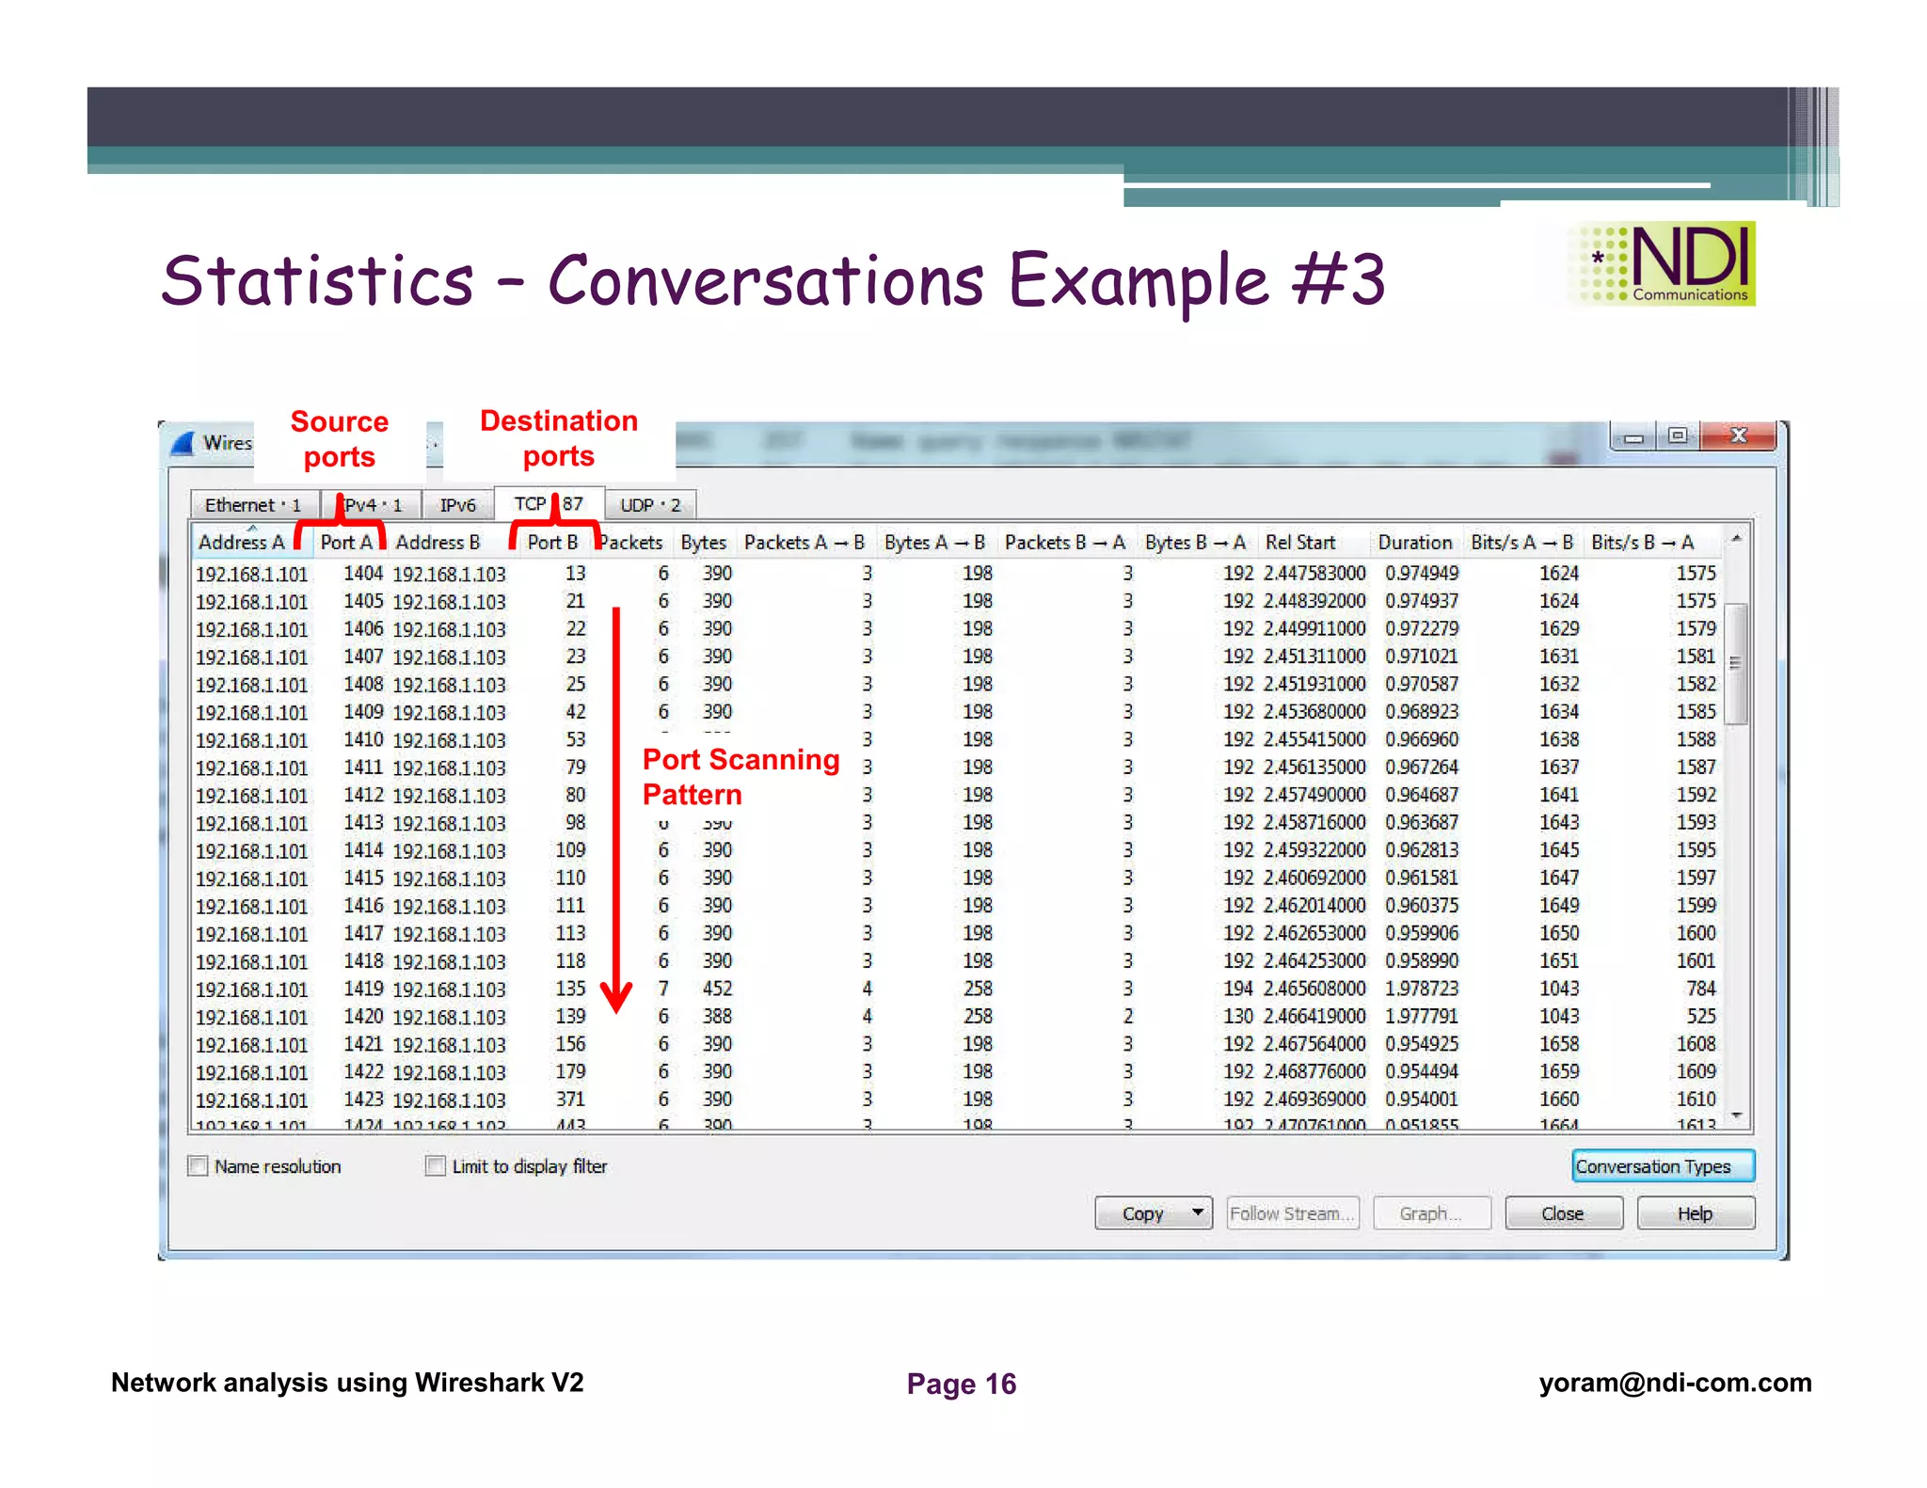The image size is (1927, 1488).
Task: Minimize the Conversations window
Action: 1633,436
